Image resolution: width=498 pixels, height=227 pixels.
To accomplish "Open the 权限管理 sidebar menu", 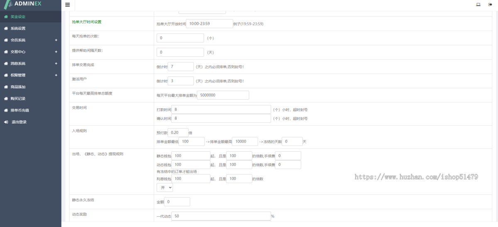I will 31,75.
